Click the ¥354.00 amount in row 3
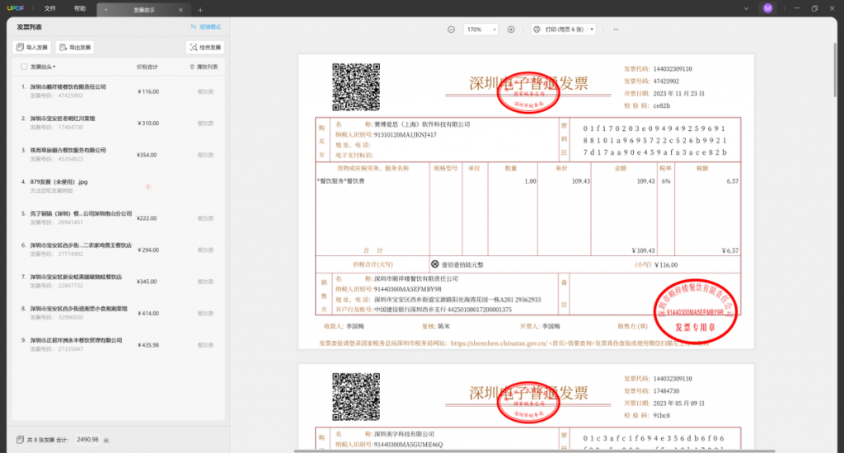The width and height of the screenshot is (844, 453). pyautogui.click(x=147, y=155)
